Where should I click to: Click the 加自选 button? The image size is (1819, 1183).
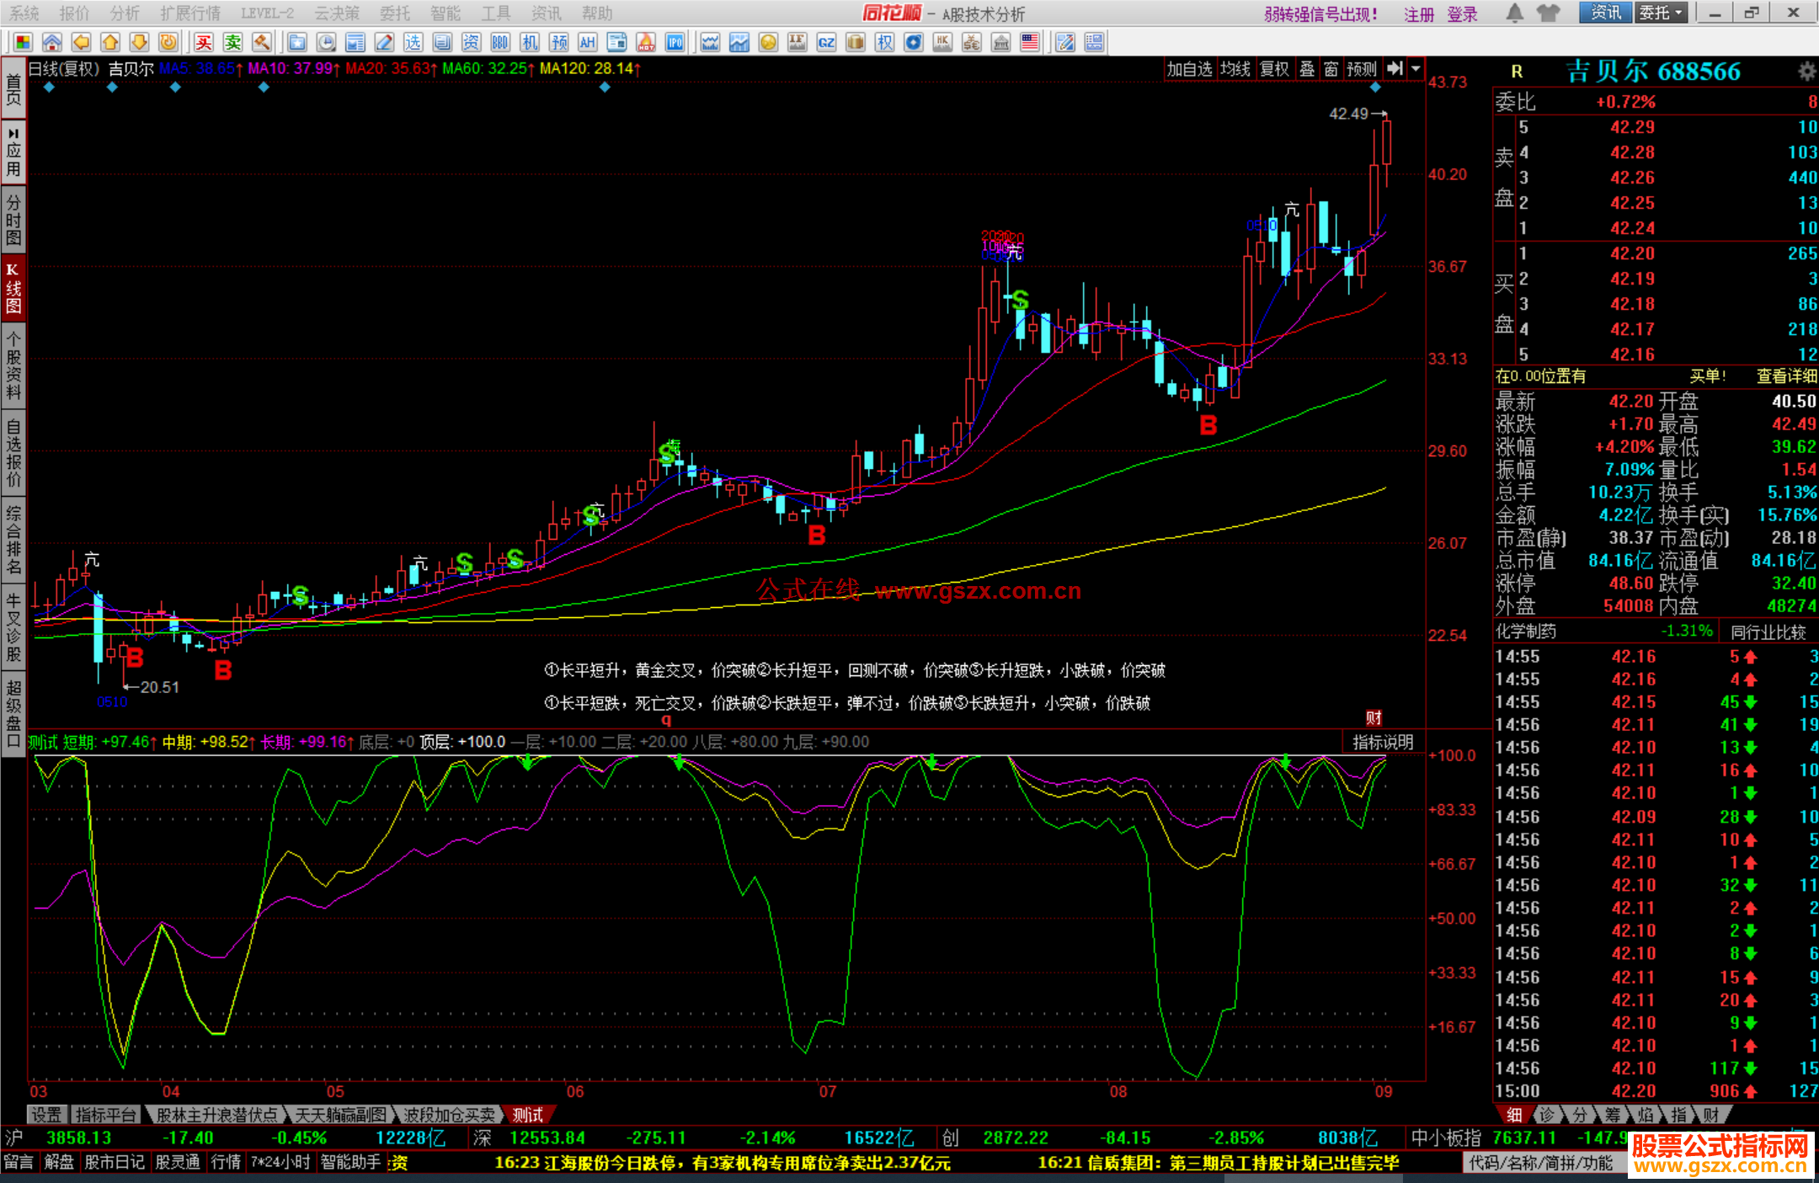(1188, 69)
